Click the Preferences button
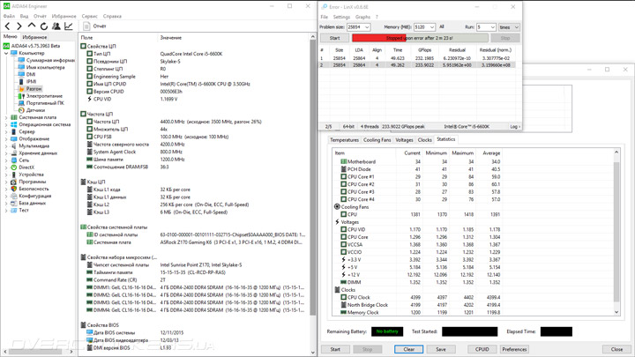 pos(514,349)
